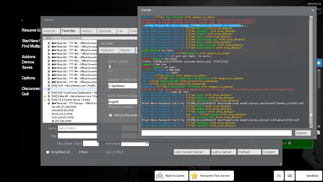The image size is (323, 182).
Task: Click shield icon beside Moat.GG TTT #9
Action: 49,43
